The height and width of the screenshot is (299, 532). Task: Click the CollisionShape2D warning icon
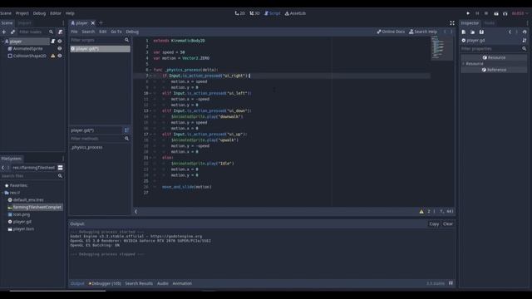click(x=53, y=56)
